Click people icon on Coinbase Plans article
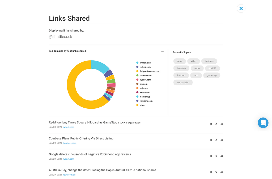This screenshot has width=272, height=179. click(222, 140)
